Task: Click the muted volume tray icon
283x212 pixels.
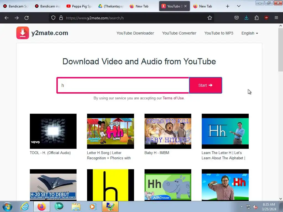Action: click(255, 207)
